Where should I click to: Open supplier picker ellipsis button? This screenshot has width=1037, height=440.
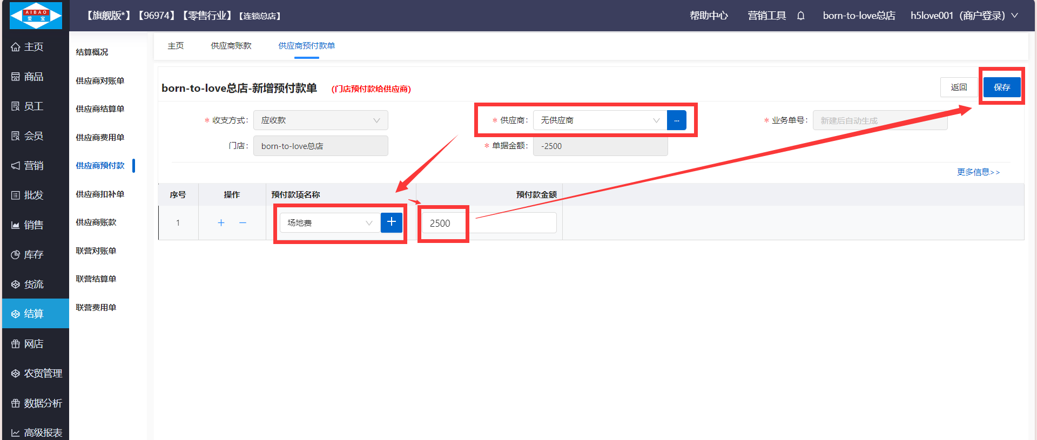point(676,120)
